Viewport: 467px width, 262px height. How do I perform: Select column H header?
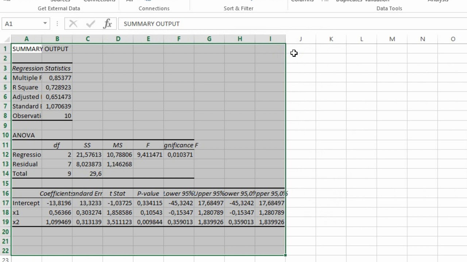point(240,39)
